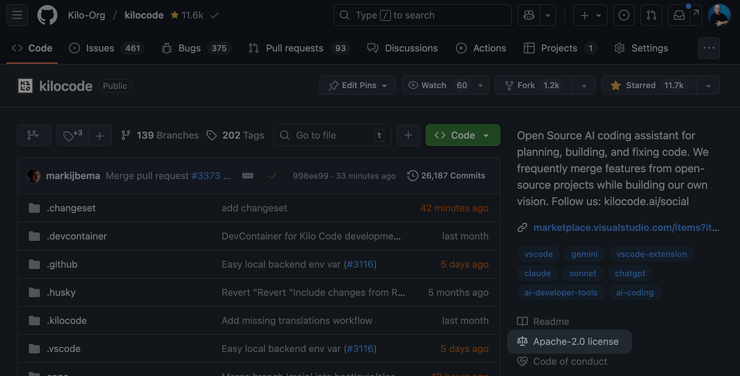
Task: Click the Go to file search field
Action: coord(332,135)
